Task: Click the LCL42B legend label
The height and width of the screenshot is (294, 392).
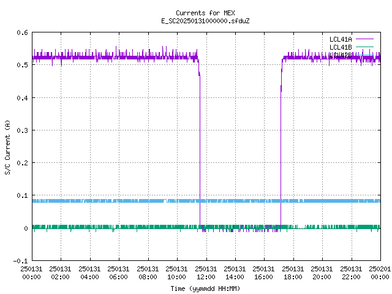Action: point(341,55)
